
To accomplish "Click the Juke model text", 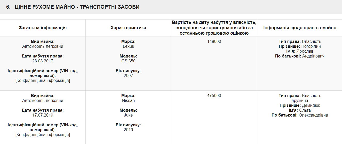I will click(x=128, y=115).
